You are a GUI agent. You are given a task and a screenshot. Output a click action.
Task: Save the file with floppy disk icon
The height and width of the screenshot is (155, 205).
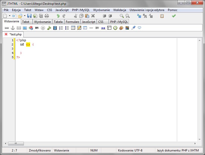29,16
